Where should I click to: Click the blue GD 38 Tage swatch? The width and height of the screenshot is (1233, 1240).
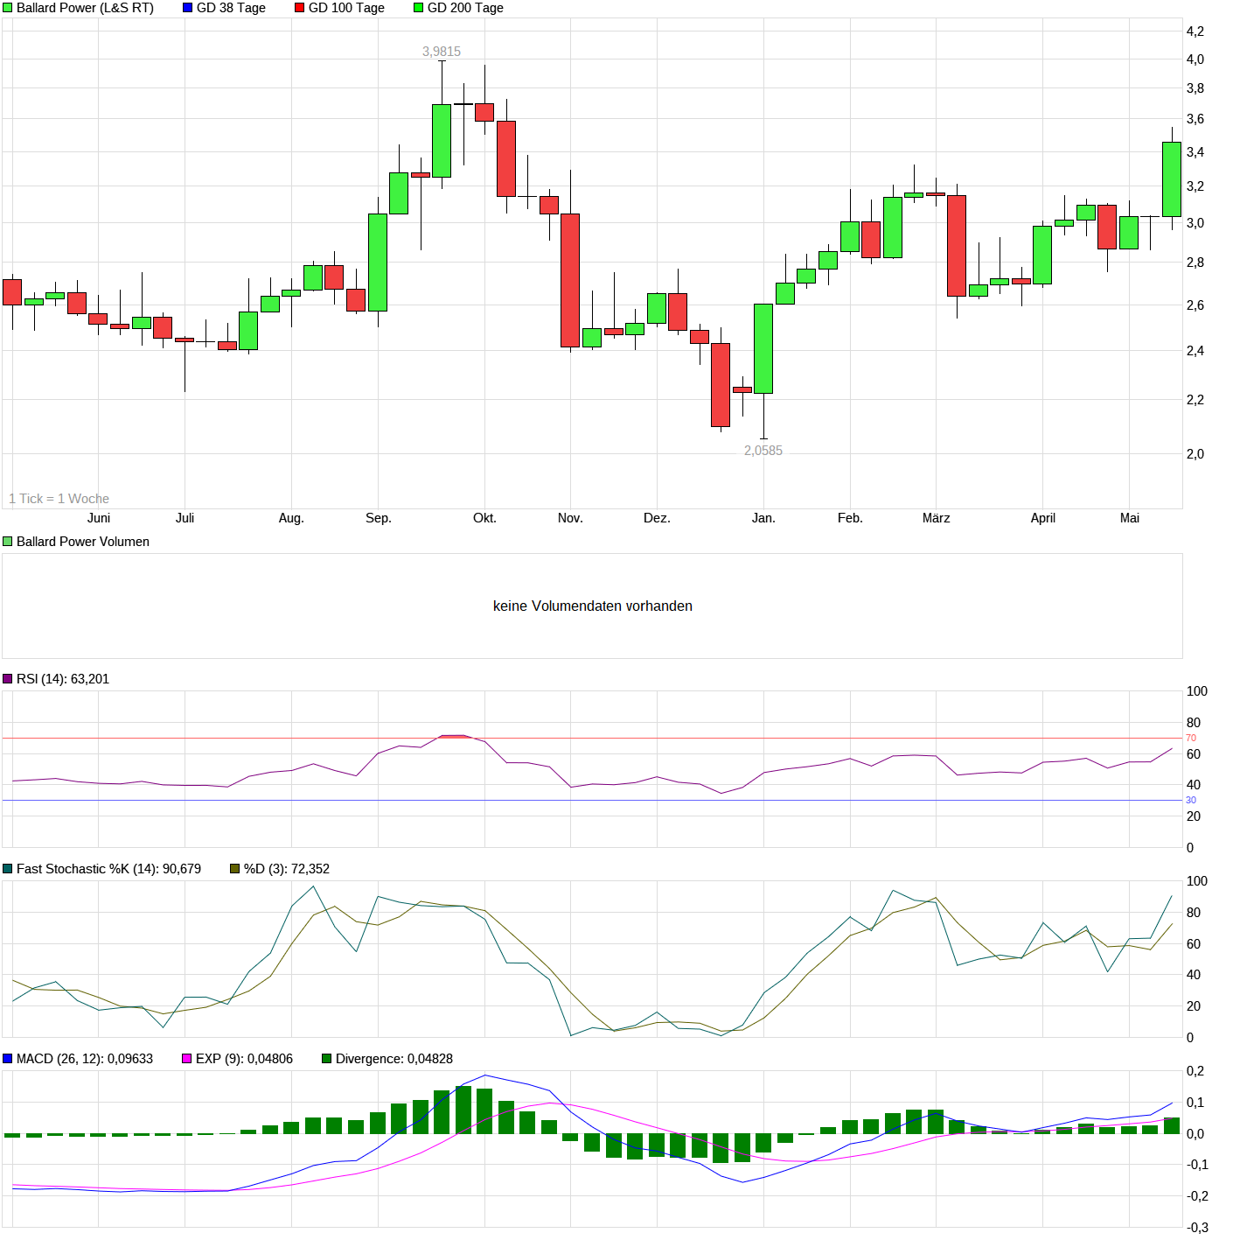pos(188,8)
